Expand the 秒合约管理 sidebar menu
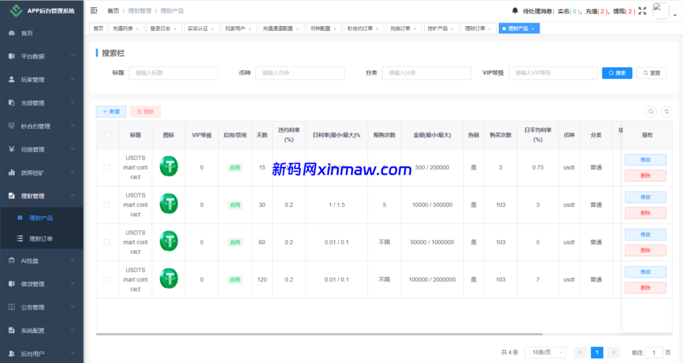The height and width of the screenshot is (363, 683). coord(41,126)
